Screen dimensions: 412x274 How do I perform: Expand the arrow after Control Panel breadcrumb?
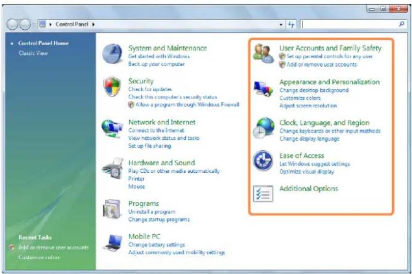(93, 24)
